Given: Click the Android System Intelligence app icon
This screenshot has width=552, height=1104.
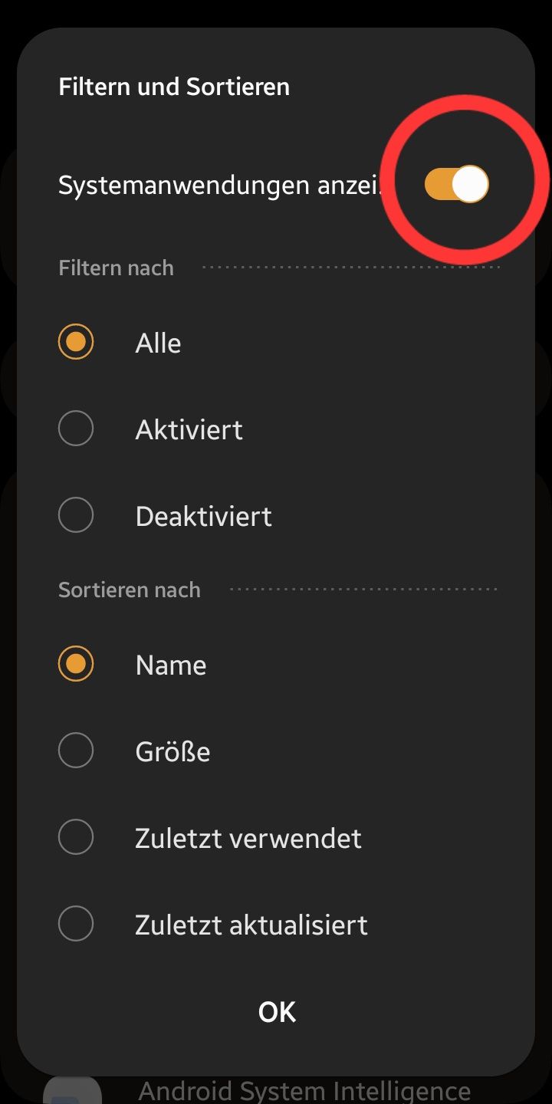Looking at the screenshot, I should 73,1091.
